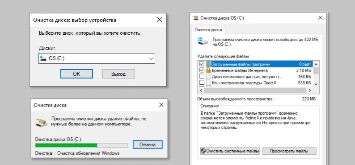Click the Windows drive icon near the 422 МБ text
Viewport: 355px width, 165px height.
pyautogui.click(x=203, y=41)
